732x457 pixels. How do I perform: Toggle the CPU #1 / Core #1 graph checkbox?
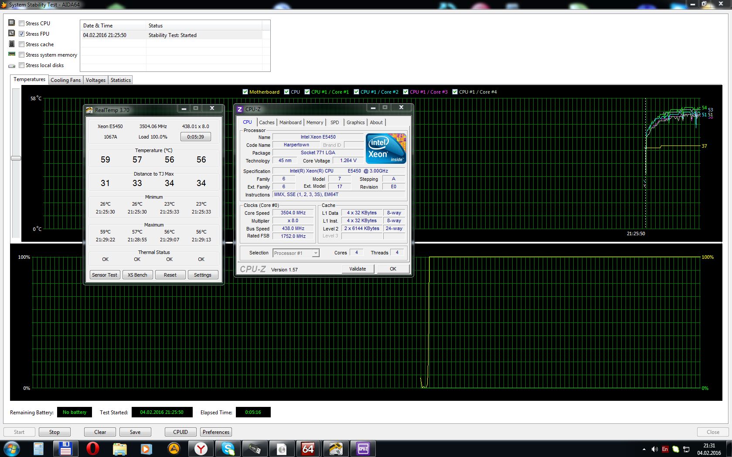point(307,92)
